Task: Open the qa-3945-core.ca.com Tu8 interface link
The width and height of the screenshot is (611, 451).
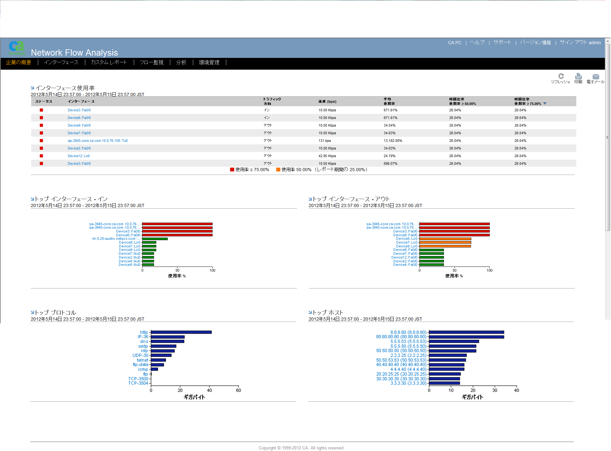Action: click(x=97, y=141)
